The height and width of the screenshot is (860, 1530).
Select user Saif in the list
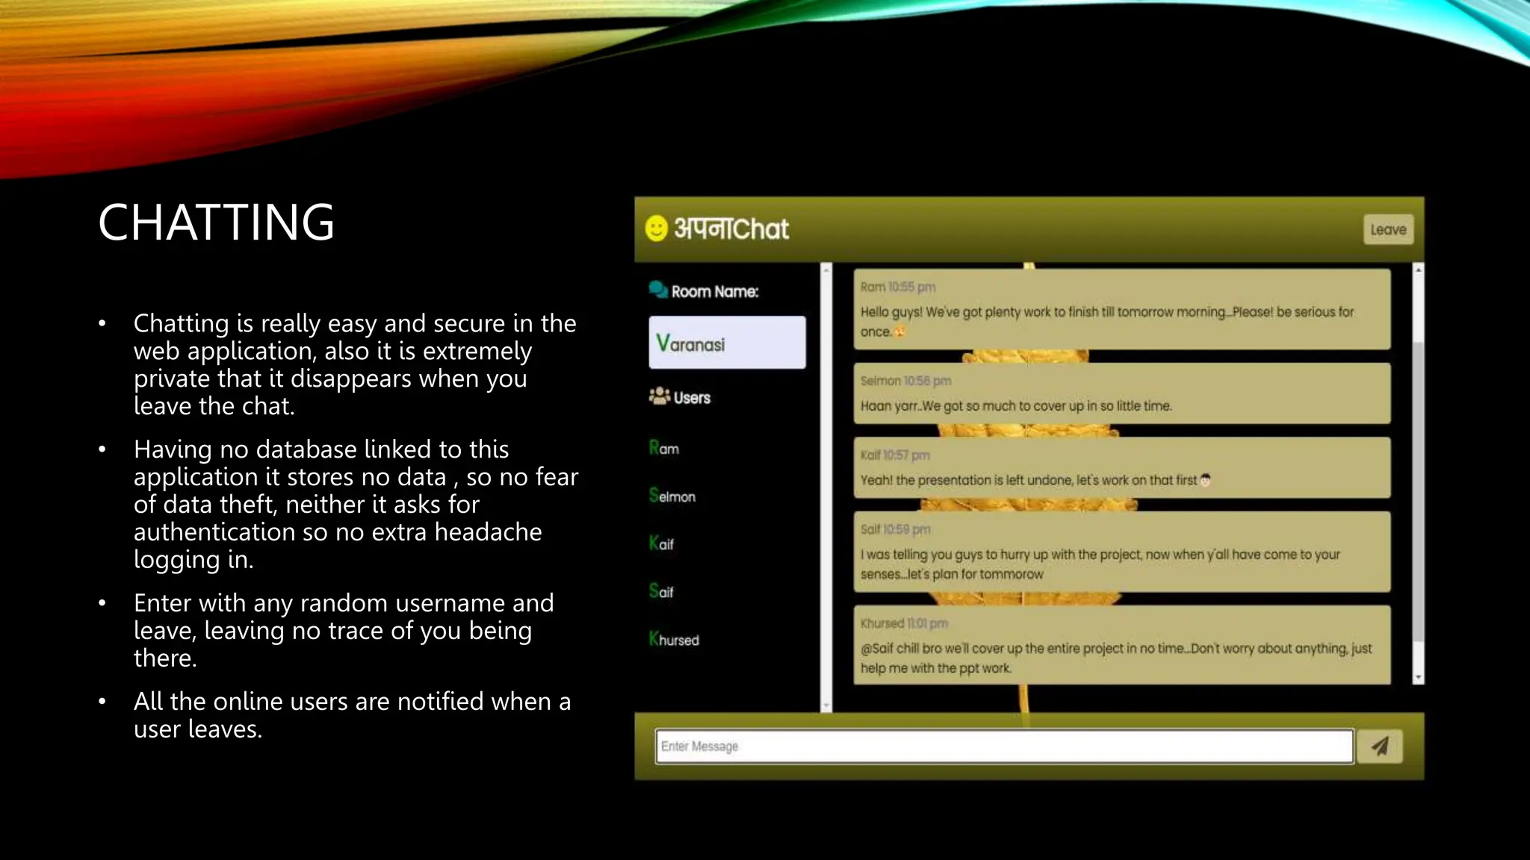pyautogui.click(x=662, y=591)
